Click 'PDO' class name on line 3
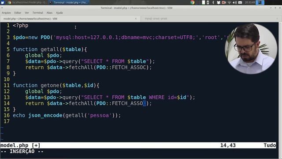 [x=45, y=37]
